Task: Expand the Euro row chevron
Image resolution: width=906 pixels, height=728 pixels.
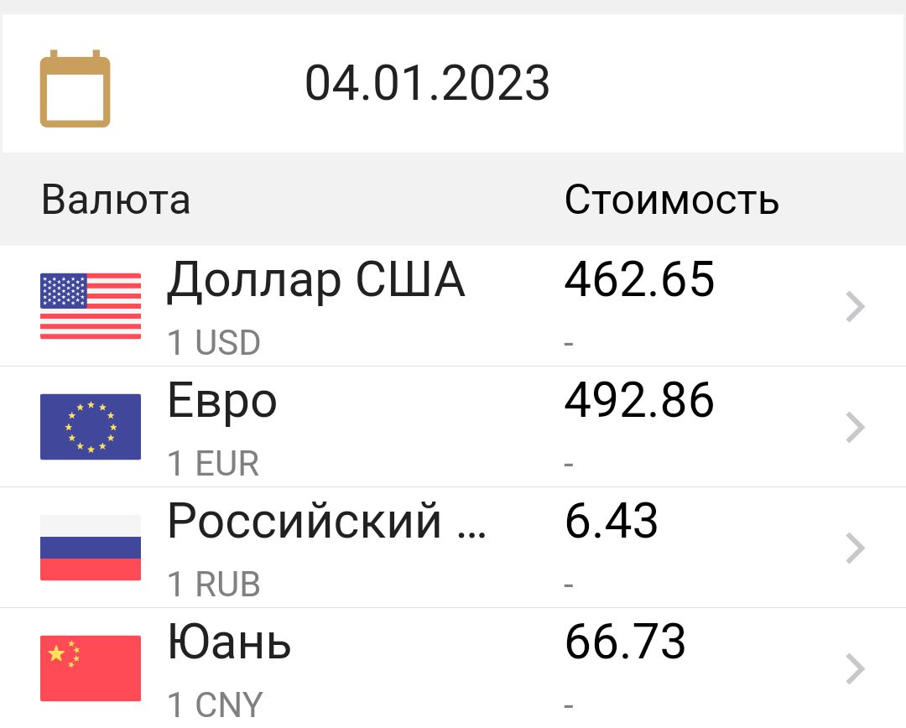Action: [855, 428]
